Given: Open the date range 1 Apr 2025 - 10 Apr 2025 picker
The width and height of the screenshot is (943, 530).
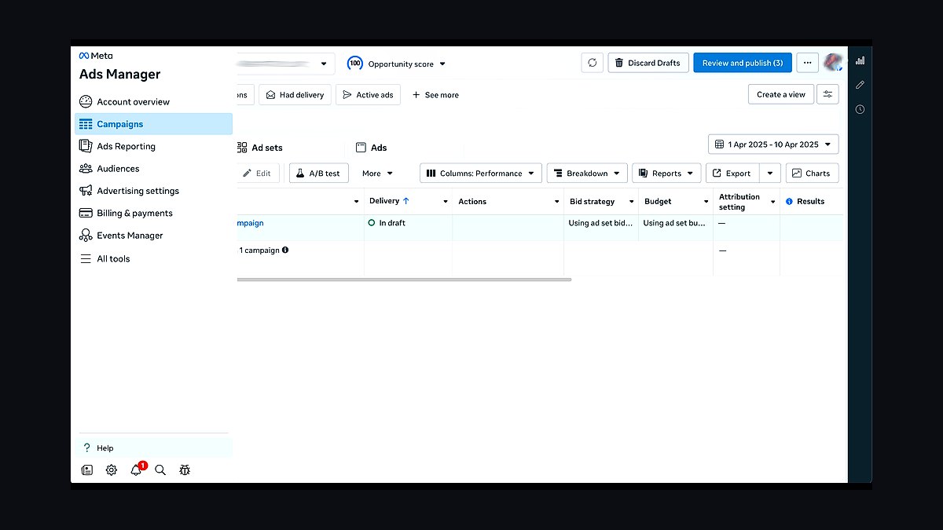Looking at the screenshot, I should coord(773,144).
